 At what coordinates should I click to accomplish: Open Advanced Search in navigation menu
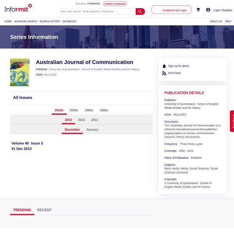coord(25,21)
